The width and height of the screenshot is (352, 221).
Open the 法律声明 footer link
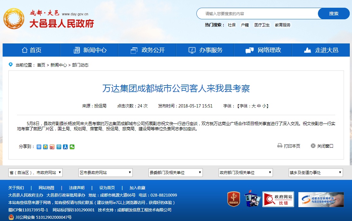click(x=77, y=188)
